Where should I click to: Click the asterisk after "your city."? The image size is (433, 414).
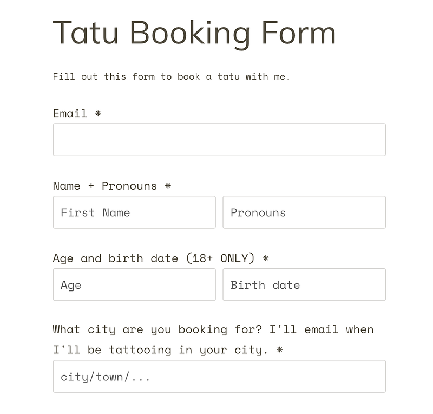pyautogui.click(x=279, y=350)
